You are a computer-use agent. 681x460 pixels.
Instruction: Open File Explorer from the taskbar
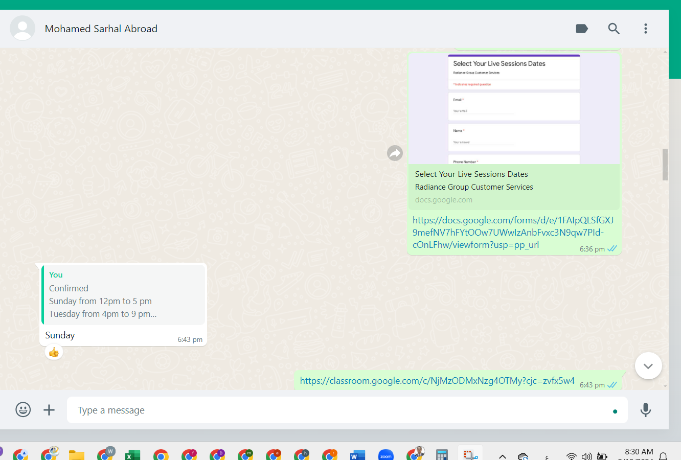point(77,454)
